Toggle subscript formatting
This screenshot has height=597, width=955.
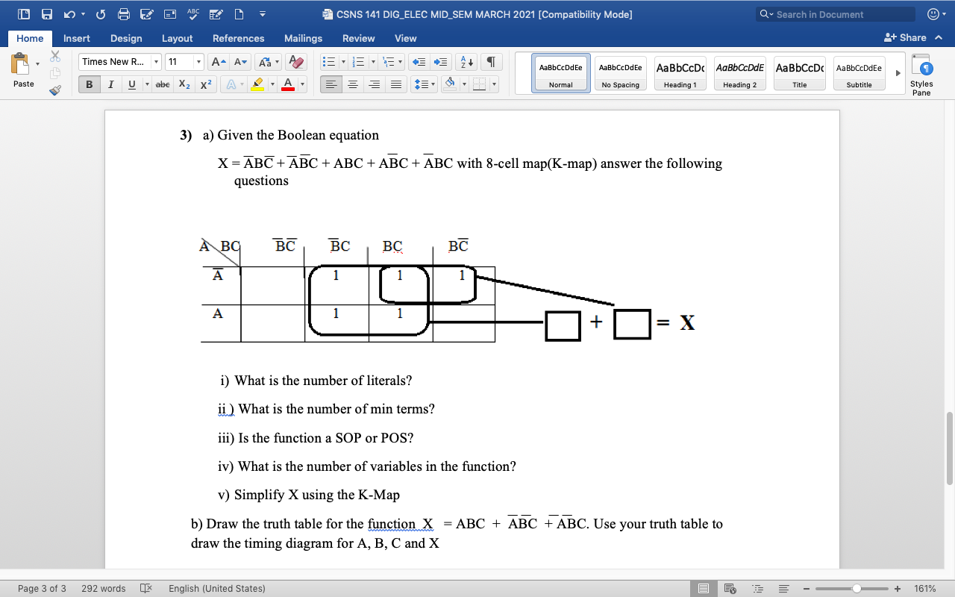pyautogui.click(x=184, y=84)
